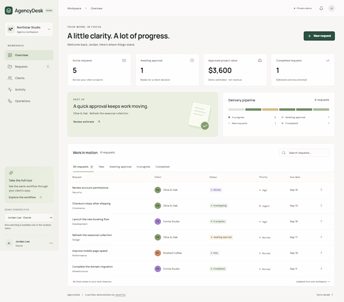Click the icon on Approved project value card
This screenshot has height=302, width=344.
click(260, 60)
